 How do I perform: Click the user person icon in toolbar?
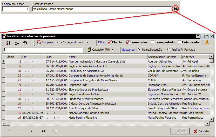point(207,43)
